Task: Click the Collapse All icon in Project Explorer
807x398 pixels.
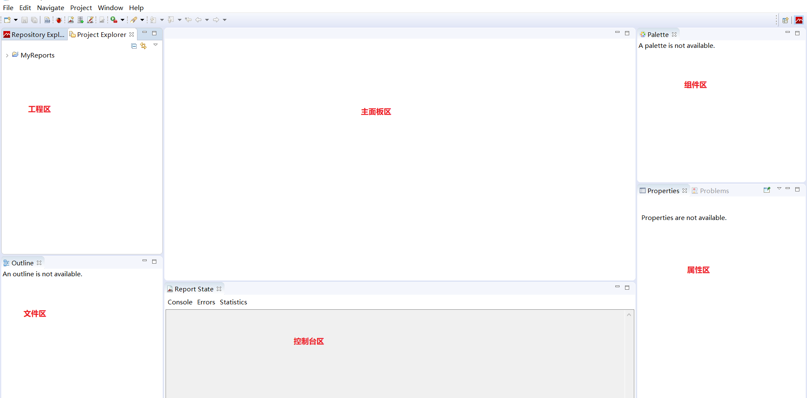Action: [134, 46]
